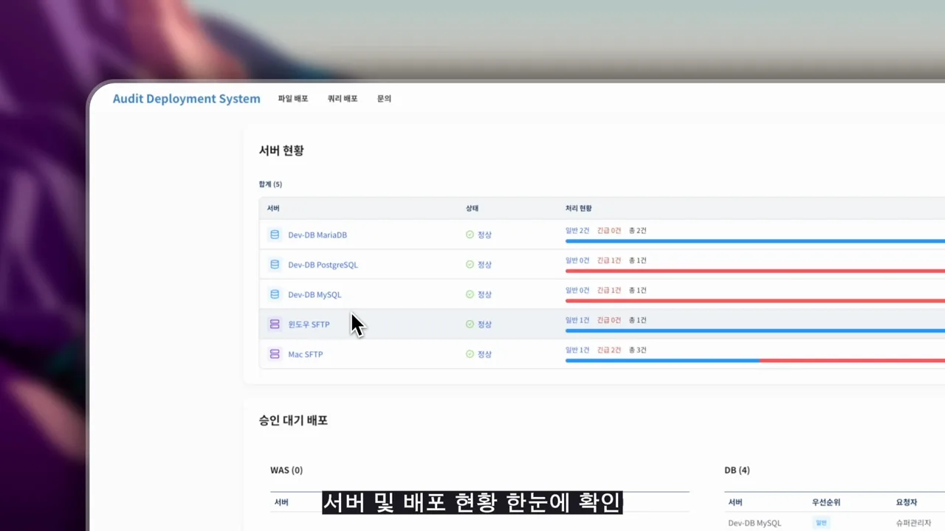Click the database icon for Dev-DB PostgreSQL

pyautogui.click(x=275, y=264)
